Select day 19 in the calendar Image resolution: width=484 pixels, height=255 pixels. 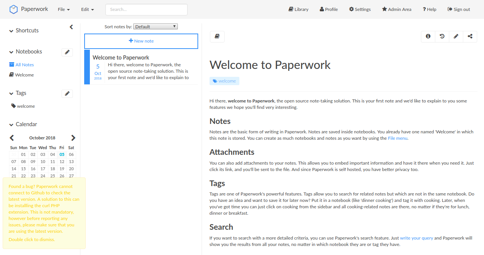tap(62, 169)
